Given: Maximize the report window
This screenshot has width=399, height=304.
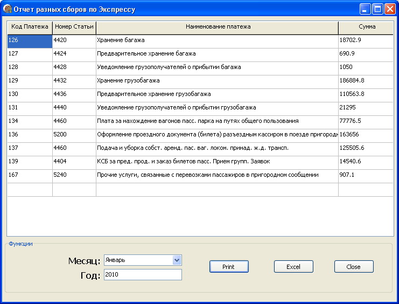Looking at the screenshot, I should (377, 9).
